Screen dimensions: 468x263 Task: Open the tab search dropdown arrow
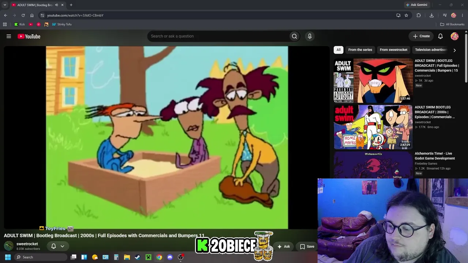tap(5, 5)
